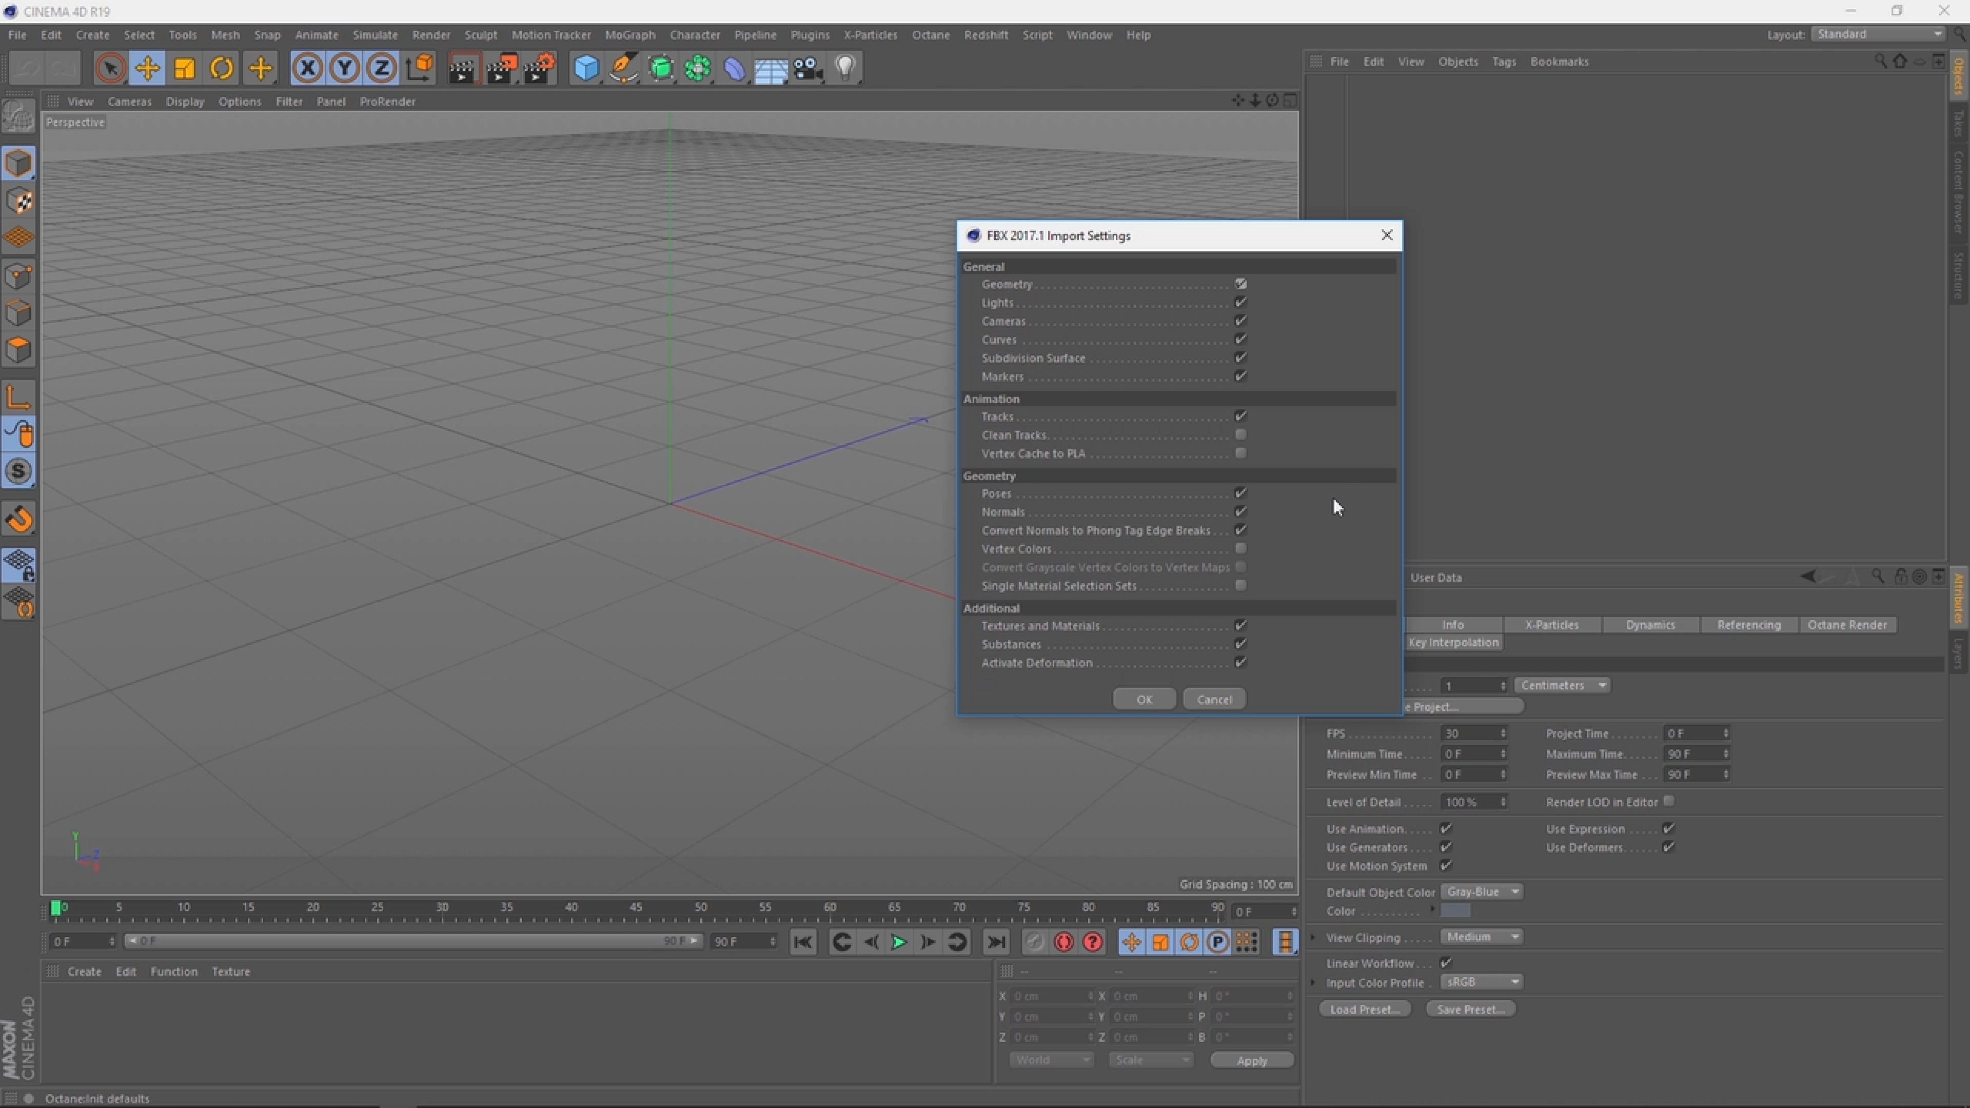Open the Scale dropdown in coordinates panel
This screenshot has height=1108, width=1970.
pyautogui.click(x=1151, y=1060)
